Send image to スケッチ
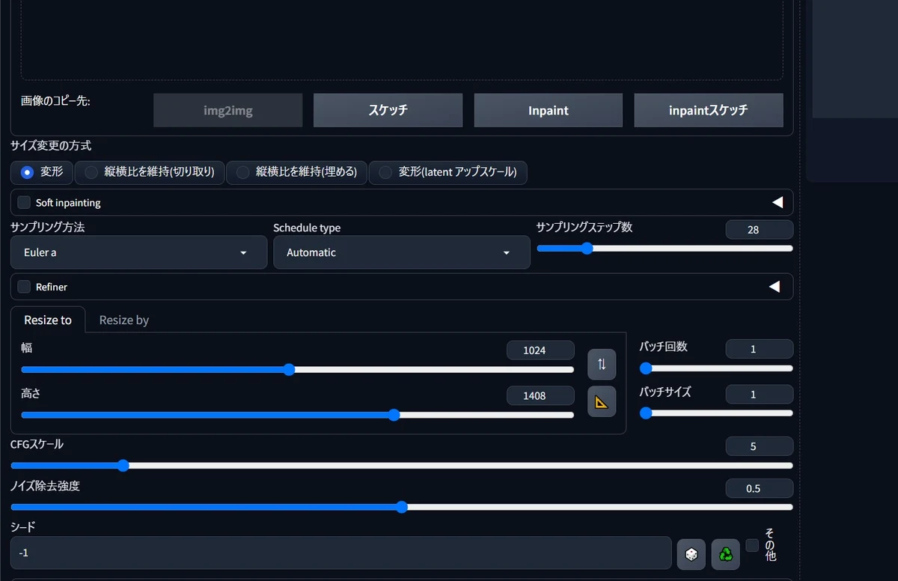 [388, 110]
